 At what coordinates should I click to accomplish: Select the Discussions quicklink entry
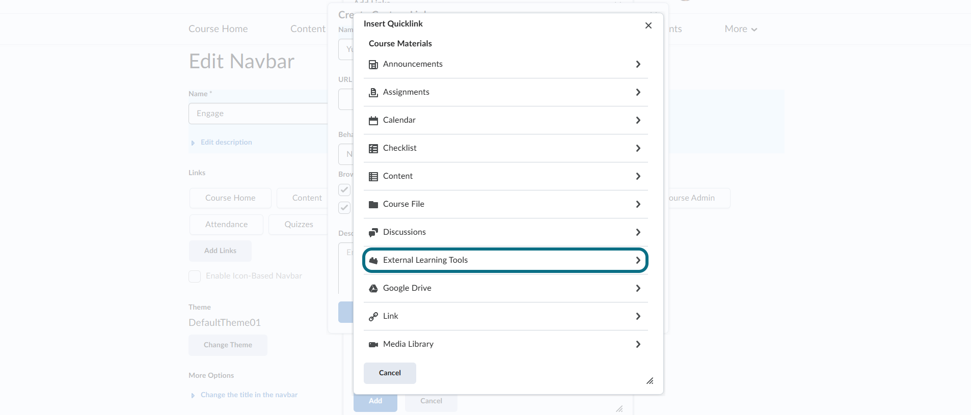[x=505, y=232]
